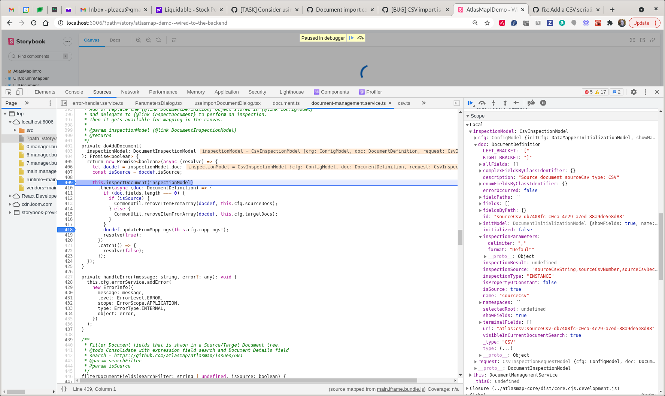Screen dimensions: 665x396
Task: Resume script execution in the debugger
Action: coord(470,103)
